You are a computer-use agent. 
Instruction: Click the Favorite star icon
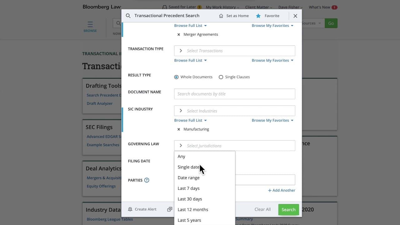pyautogui.click(x=258, y=16)
